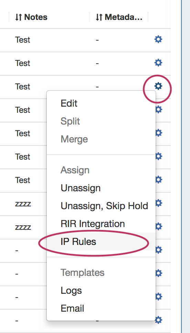Click the Assign menu option
The image size is (190, 333).
pos(75,170)
